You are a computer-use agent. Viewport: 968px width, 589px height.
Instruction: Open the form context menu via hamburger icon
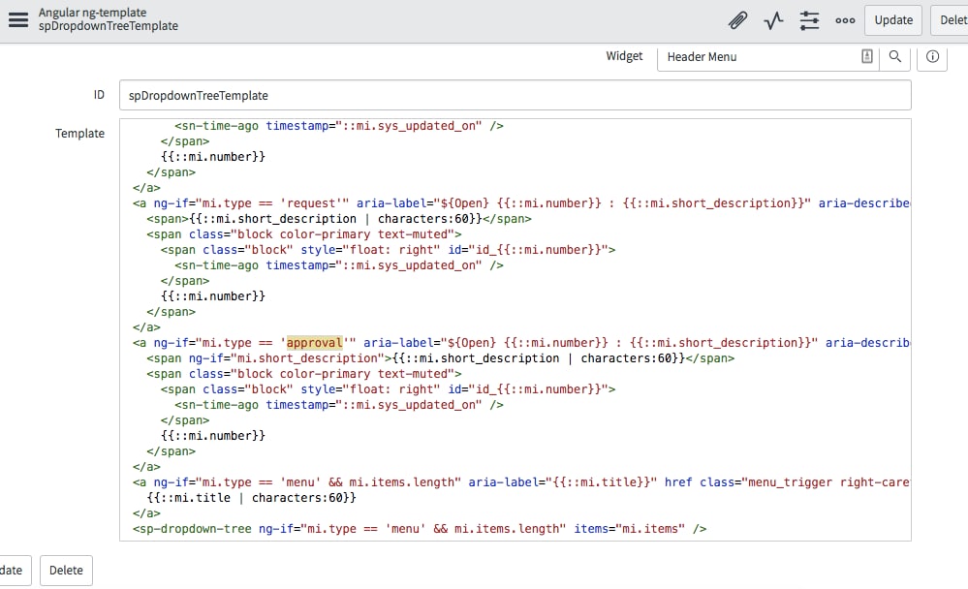coord(17,19)
